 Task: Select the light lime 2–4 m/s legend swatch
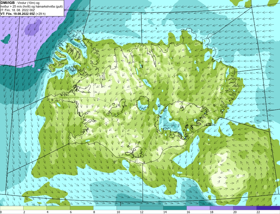[x=35, y=208]
